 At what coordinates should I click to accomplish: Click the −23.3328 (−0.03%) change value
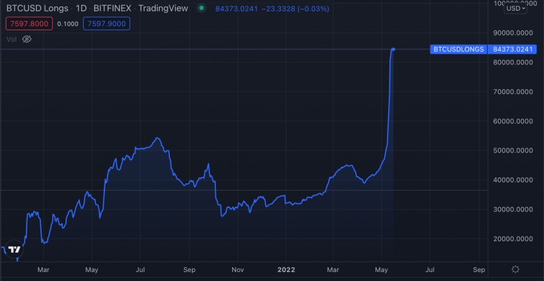(x=295, y=8)
